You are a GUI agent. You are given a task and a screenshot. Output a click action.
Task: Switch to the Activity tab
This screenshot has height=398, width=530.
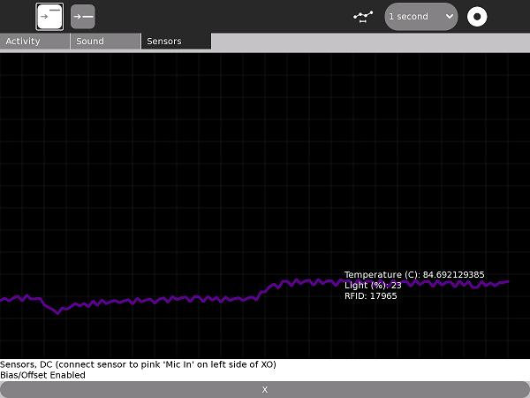34,41
